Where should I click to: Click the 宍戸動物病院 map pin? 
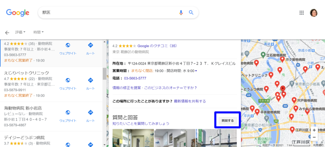(294, 100)
